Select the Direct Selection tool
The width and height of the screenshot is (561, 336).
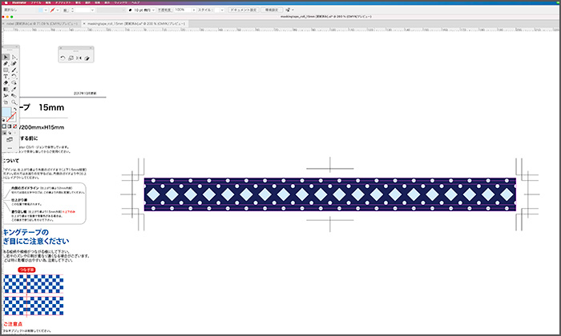(14, 58)
